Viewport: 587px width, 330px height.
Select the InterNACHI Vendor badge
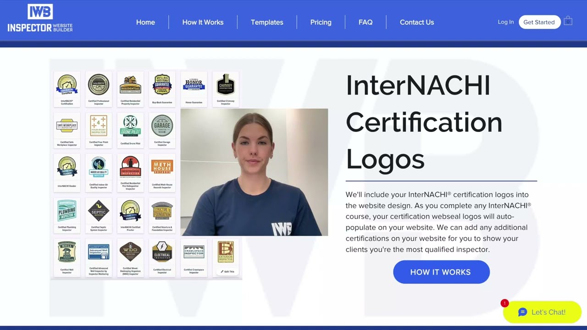[67, 172]
